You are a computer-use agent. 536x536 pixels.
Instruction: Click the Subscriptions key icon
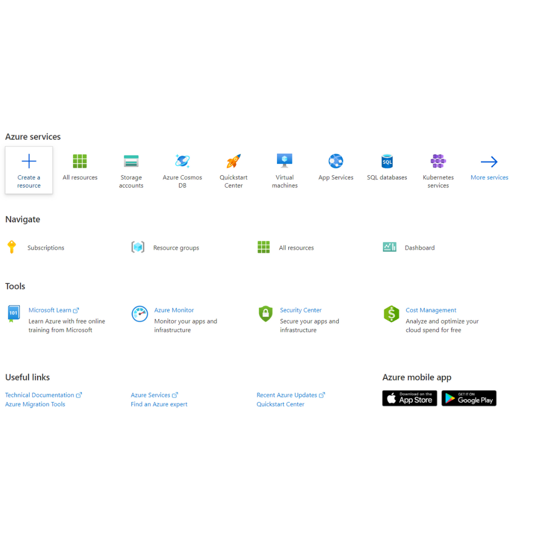point(11,247)
